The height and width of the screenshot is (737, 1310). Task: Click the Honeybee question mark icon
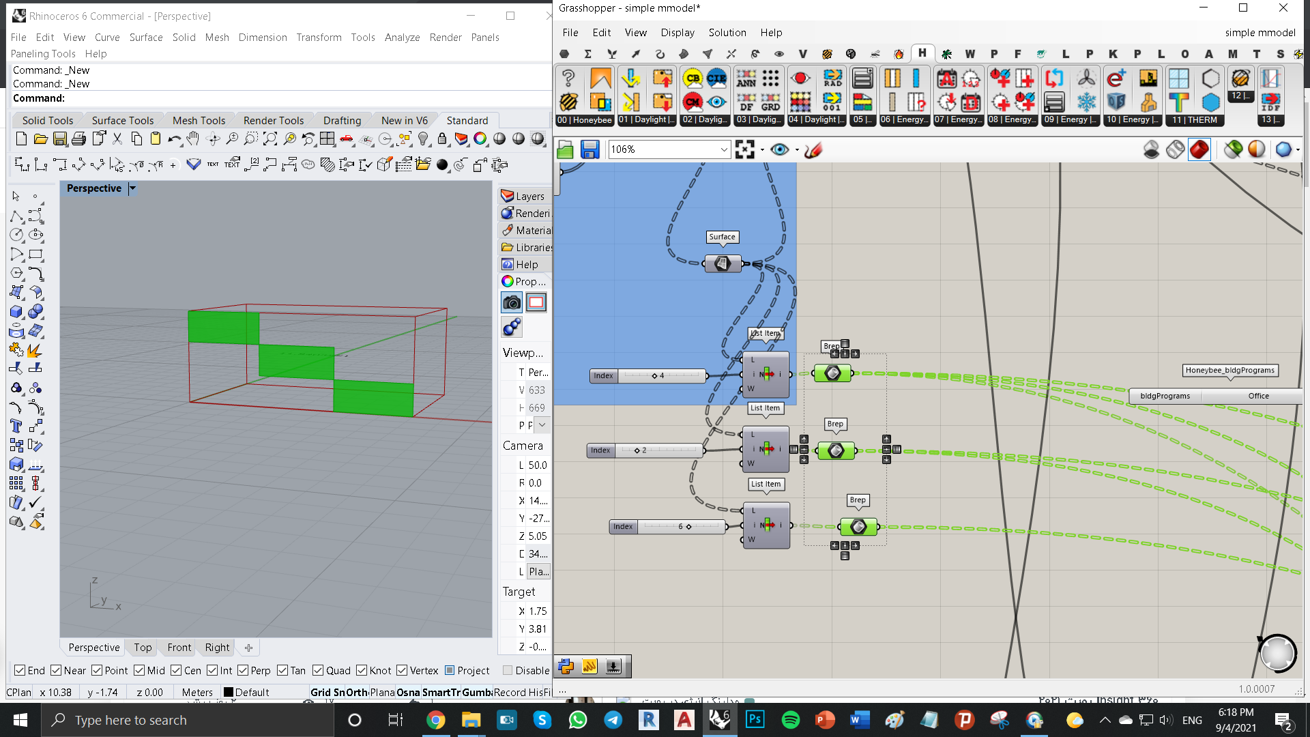coord(568,78)
